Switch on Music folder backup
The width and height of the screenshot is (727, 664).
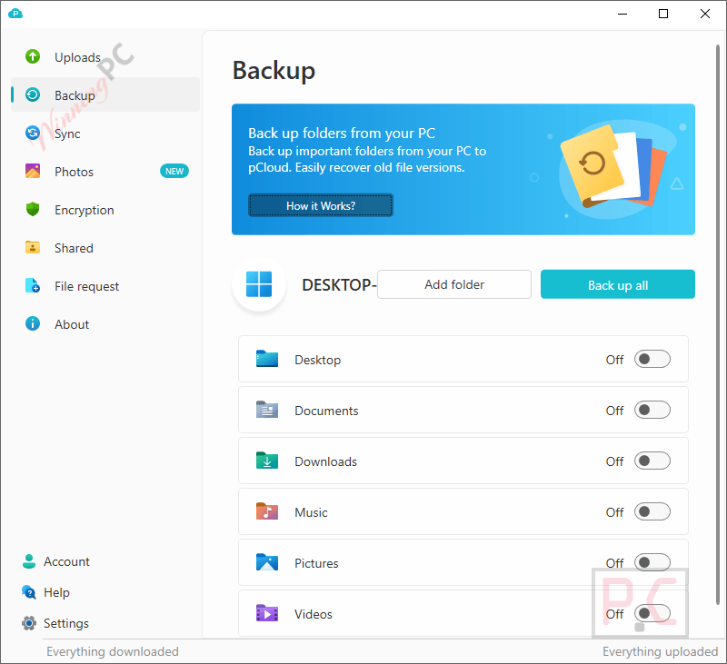652,511
